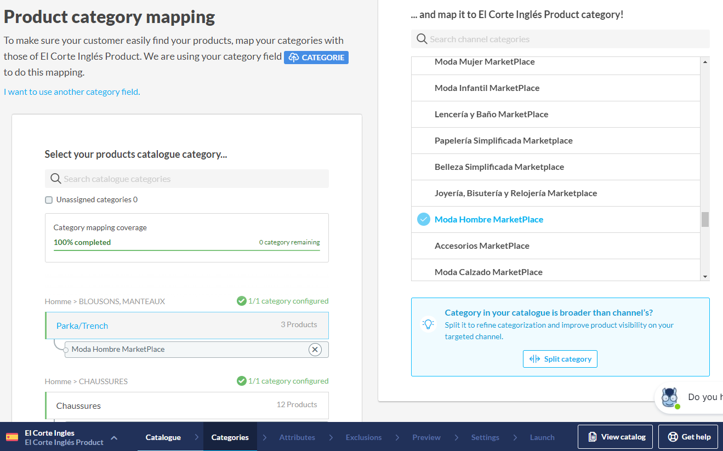This screenshot has width=723, height=451.
Task: Click the blue checkmark on Moda Hombre
Action: coord(424,220)
